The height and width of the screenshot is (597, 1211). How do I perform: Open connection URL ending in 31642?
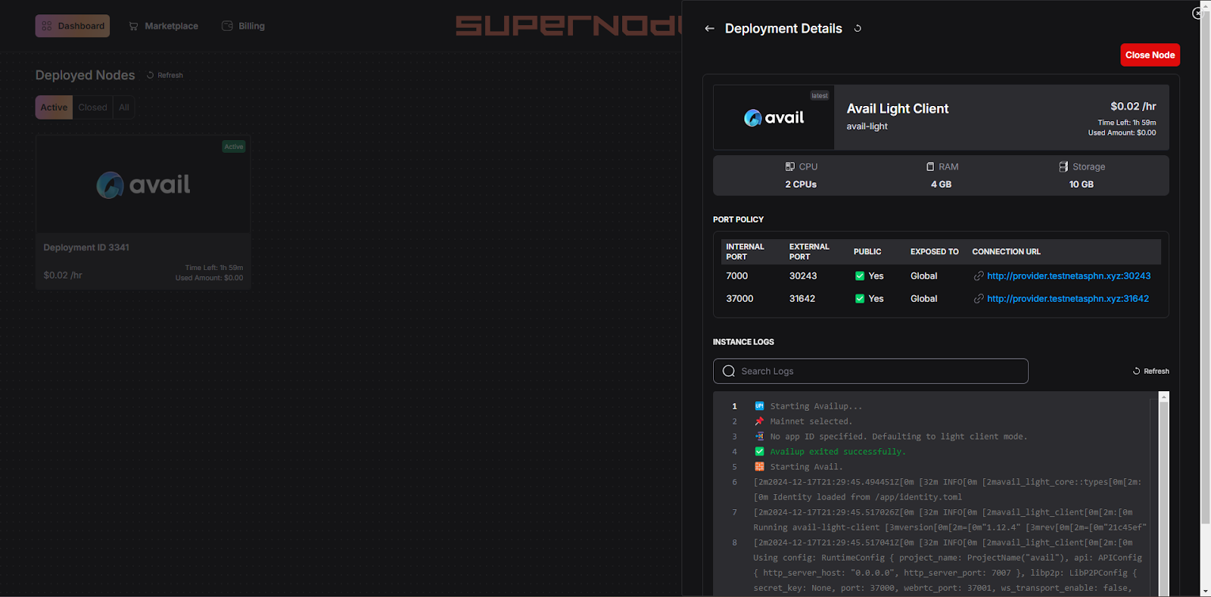[x=1068, y=299]
